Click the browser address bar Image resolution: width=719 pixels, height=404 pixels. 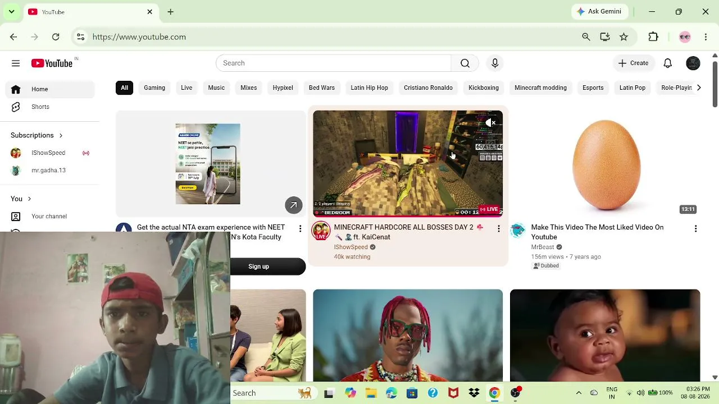click(x=331, y=37)
